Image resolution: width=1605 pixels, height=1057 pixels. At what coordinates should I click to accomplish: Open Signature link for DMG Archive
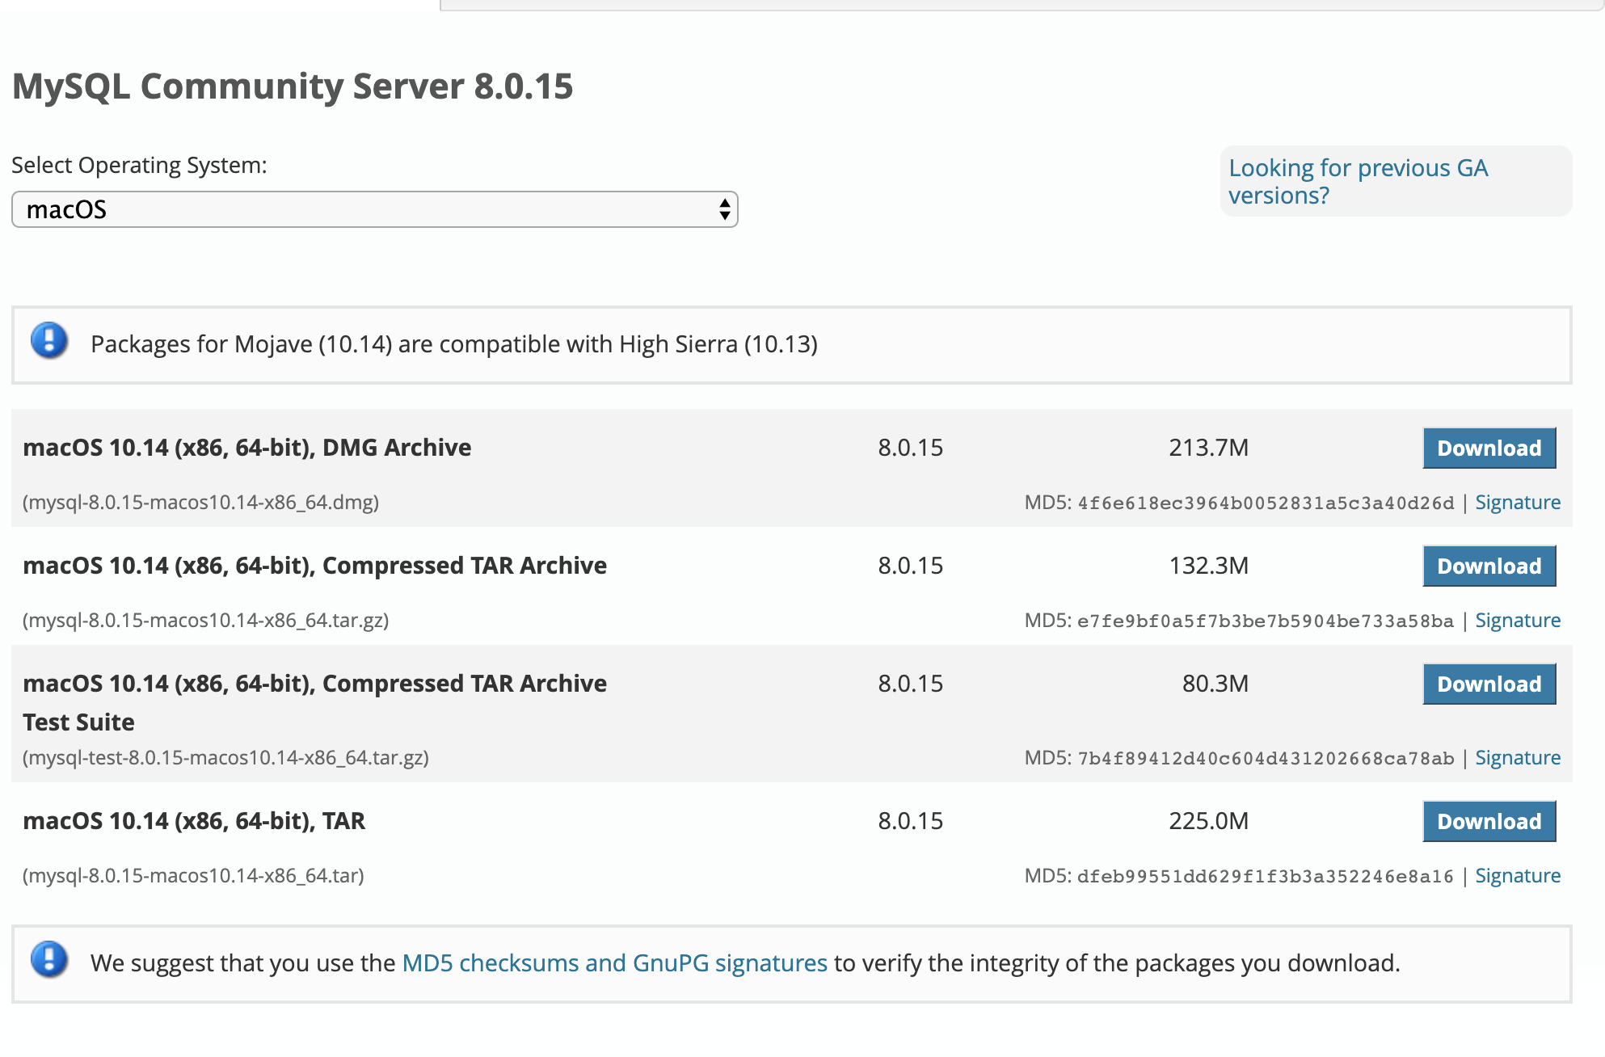tap(1517, 503)
